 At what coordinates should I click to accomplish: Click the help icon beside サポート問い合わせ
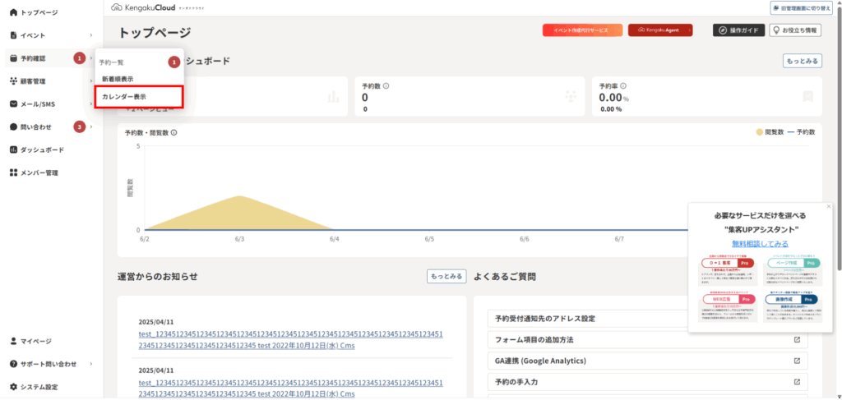point(13,364)
